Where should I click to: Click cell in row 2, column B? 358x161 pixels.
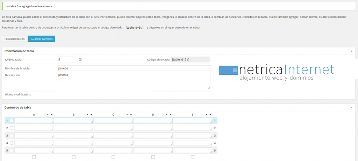pyautogui.click(x=73, y=128)
